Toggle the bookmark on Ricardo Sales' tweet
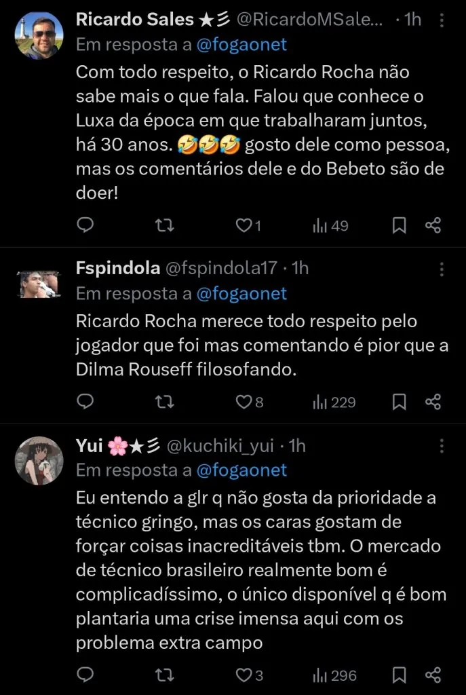Screen dimensions: 466x695 coord(400,225)
